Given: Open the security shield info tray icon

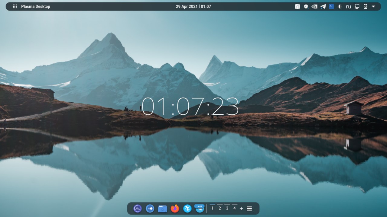Looking at the screenshot, I should point(306,6).
